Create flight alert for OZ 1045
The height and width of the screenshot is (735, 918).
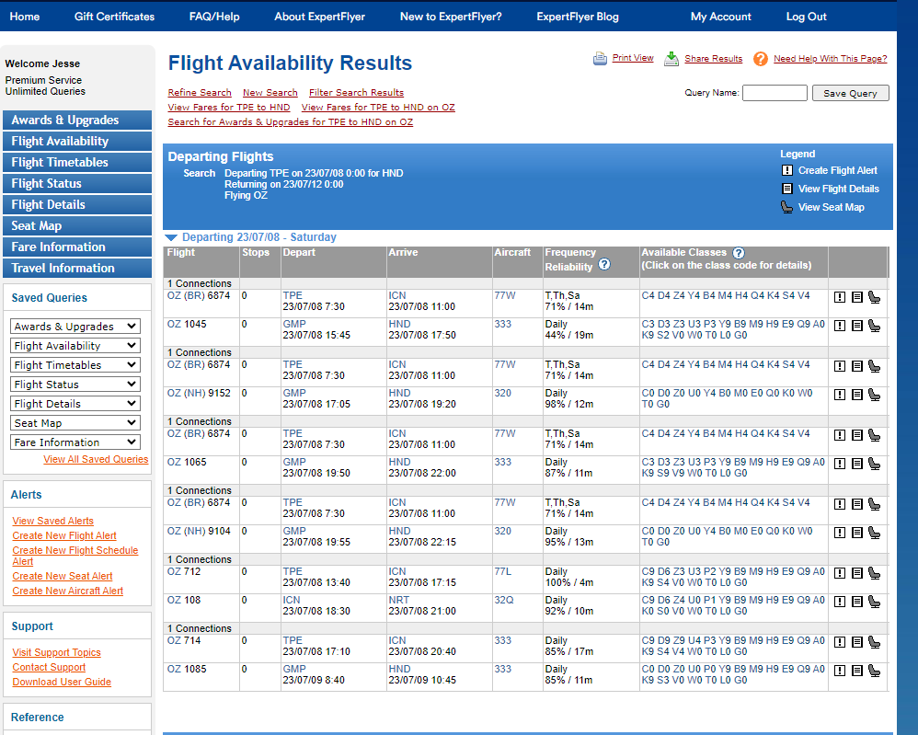tap(840, 327)
